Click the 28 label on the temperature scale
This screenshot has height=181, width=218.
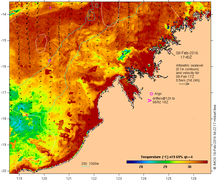pos(141,167)
